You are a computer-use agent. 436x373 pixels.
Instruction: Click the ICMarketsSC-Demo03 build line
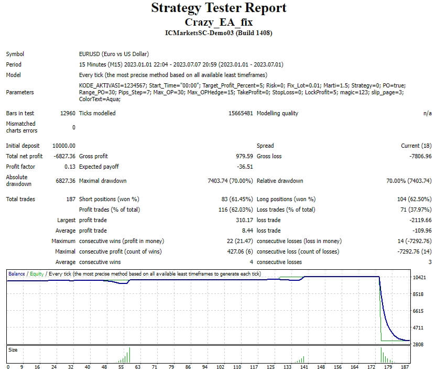(x=218, y=33)
